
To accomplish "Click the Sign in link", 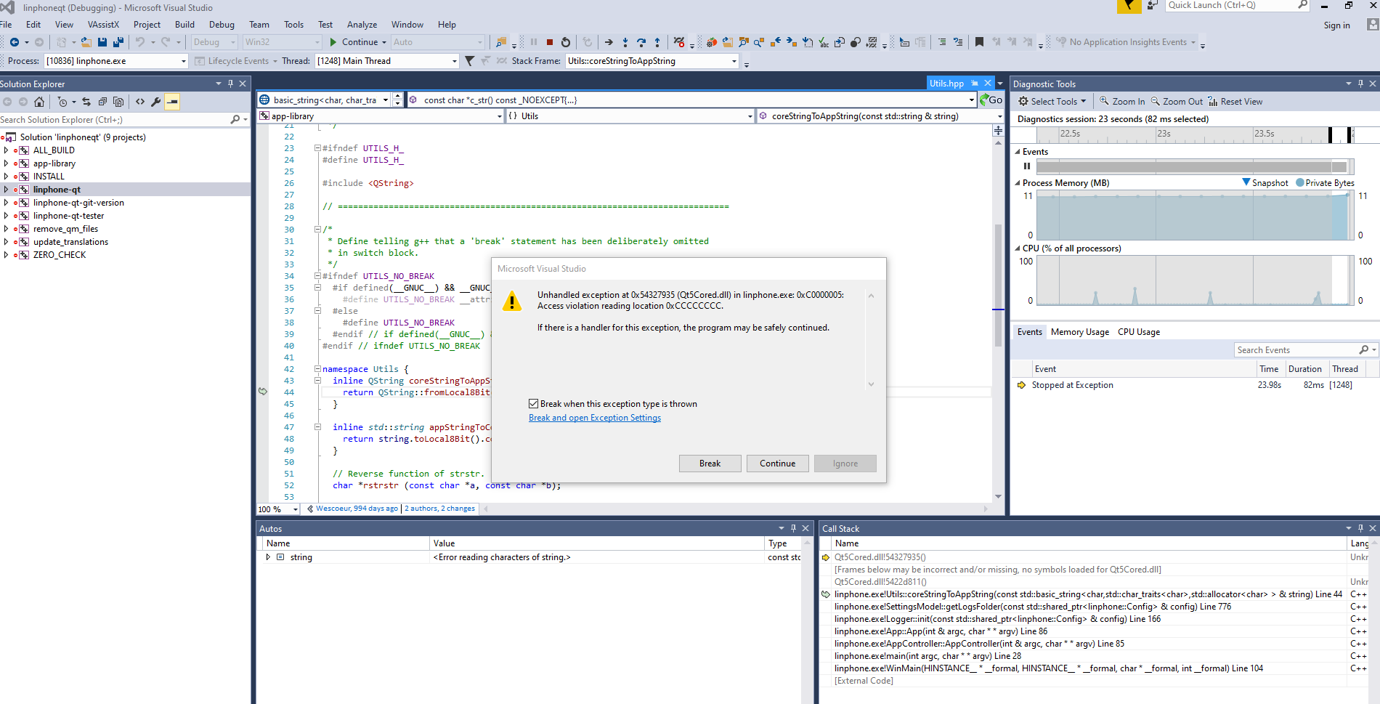I will tap(1336, 25).
